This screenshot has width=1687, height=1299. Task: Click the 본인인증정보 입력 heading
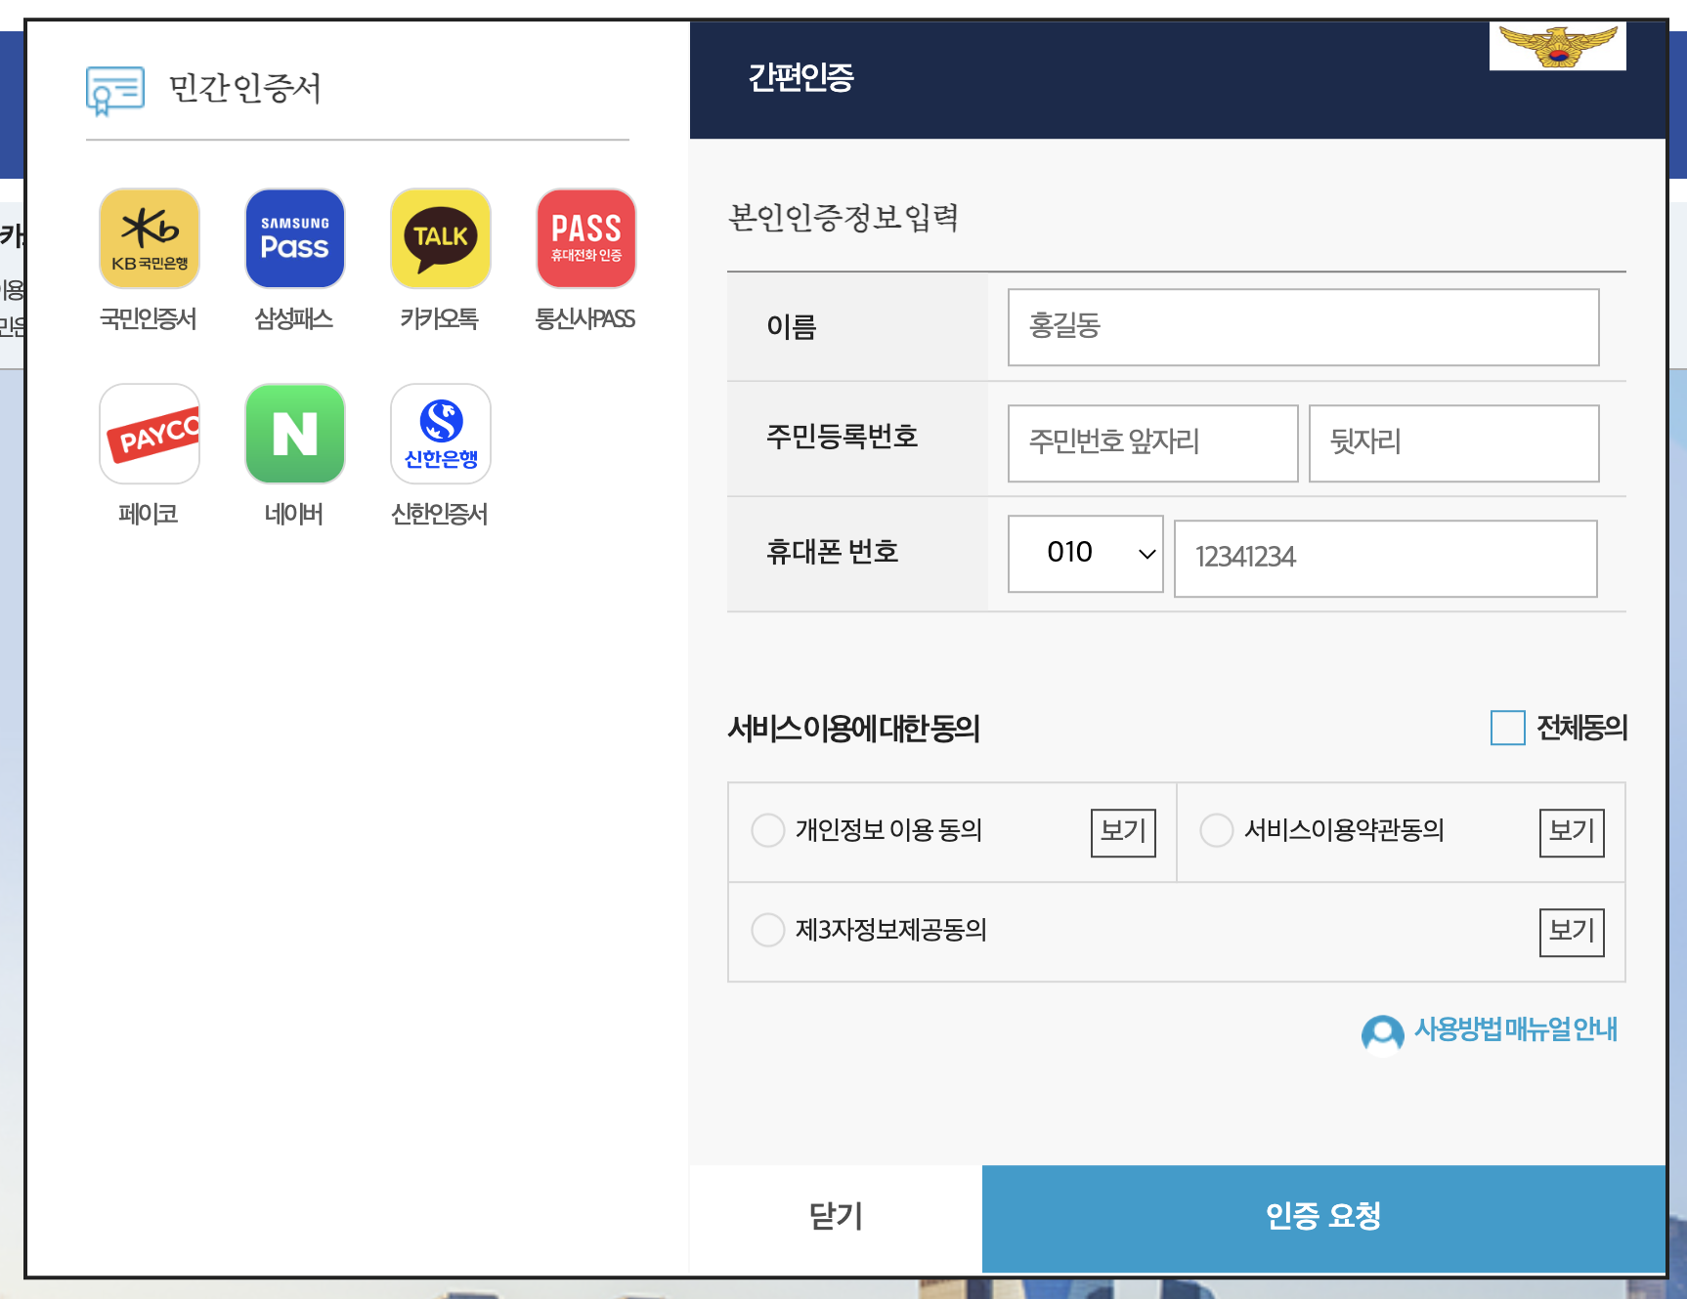[x=843, y=218]
